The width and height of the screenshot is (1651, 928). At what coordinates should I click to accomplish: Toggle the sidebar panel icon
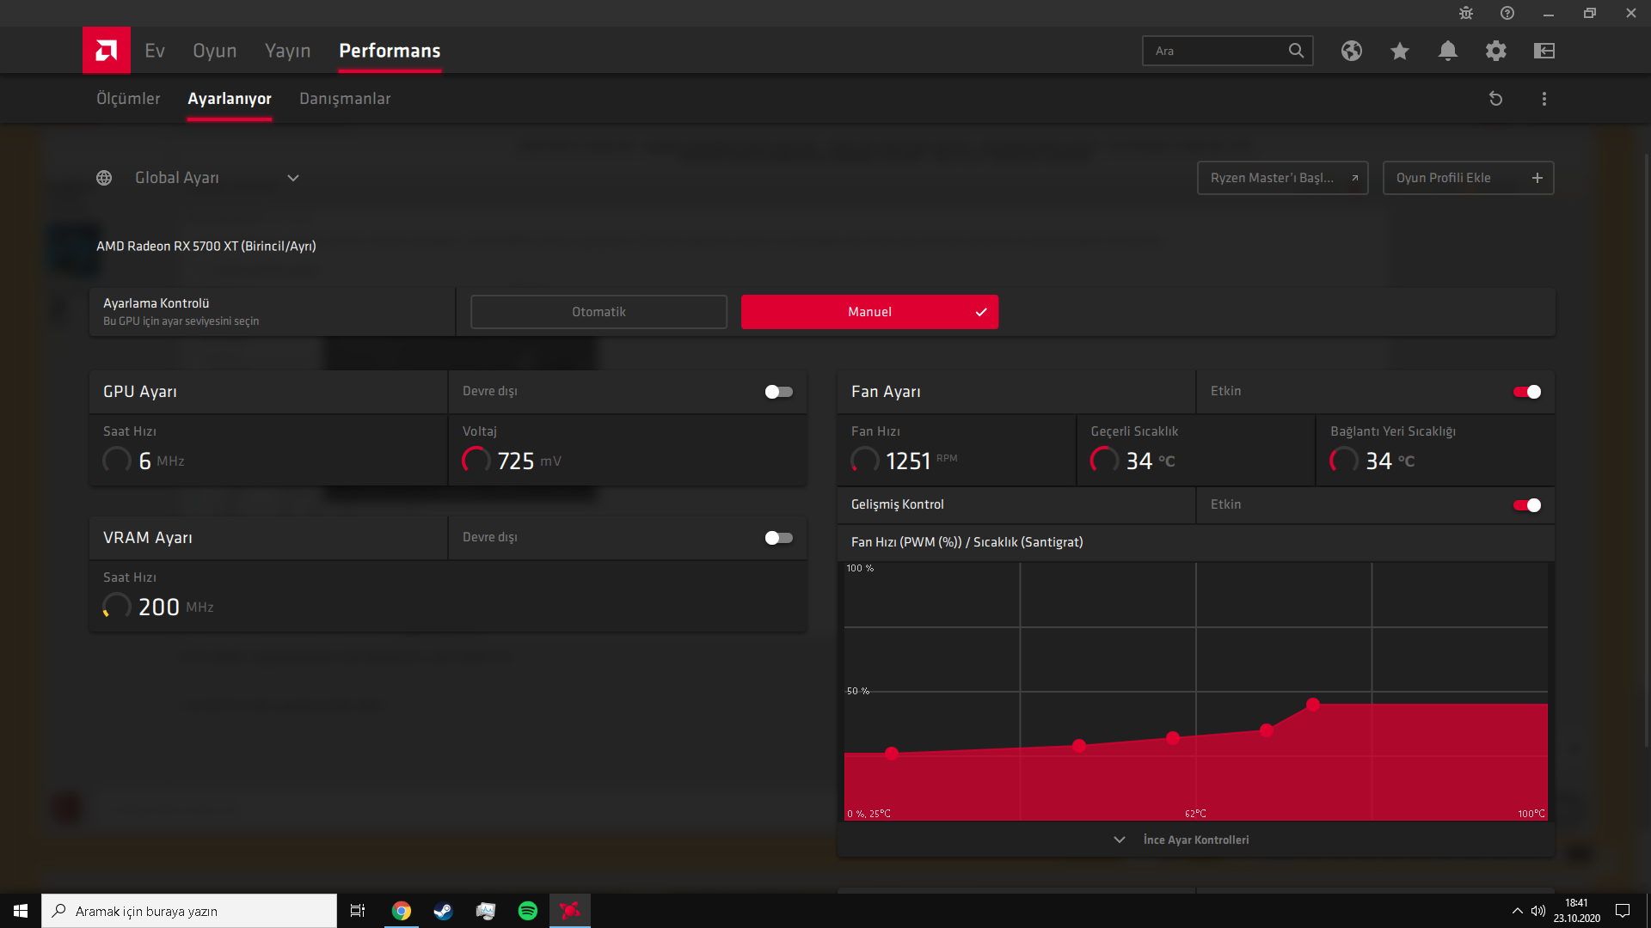pos(1544,51)
